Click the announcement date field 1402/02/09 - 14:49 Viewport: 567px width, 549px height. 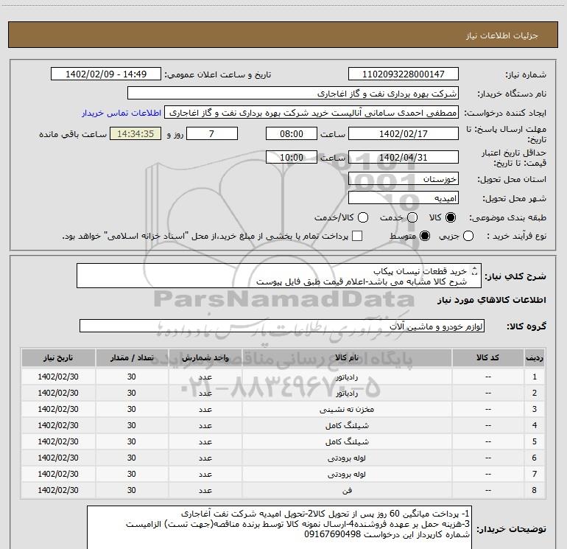click(x=106, y=74)
